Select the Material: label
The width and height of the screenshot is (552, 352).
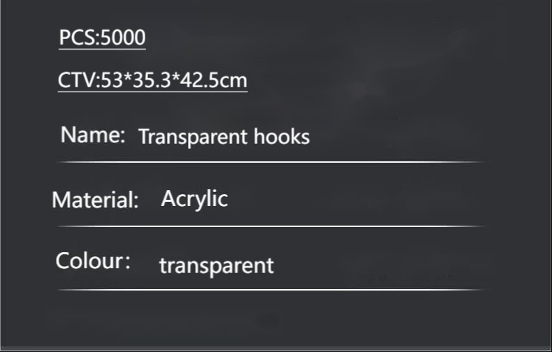pyautogui.click(x=96, y=201)
